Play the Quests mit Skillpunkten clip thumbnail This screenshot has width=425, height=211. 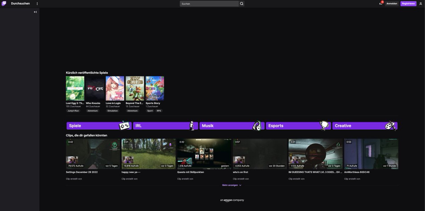coord(204,154)
